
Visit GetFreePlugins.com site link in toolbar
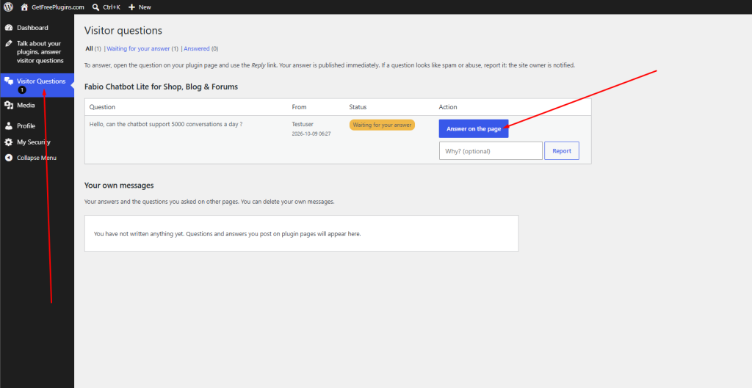57,7
